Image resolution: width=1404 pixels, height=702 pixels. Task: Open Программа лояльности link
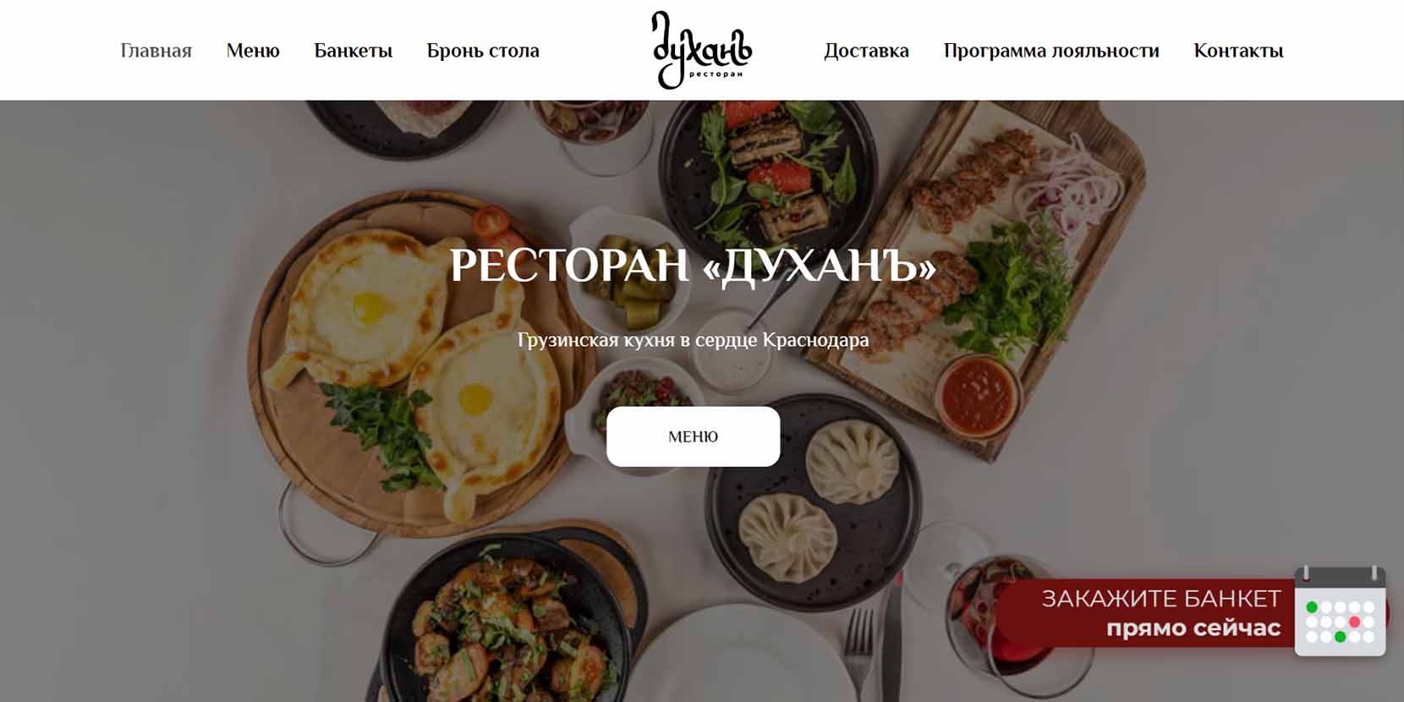pos(1051,51)
